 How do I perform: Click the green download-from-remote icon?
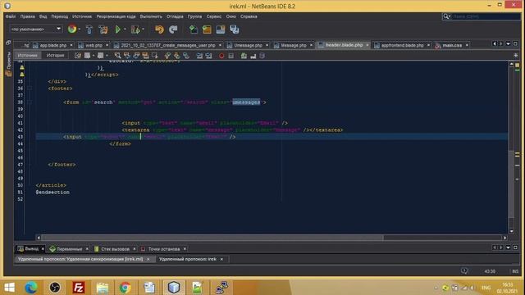point(194,29)
